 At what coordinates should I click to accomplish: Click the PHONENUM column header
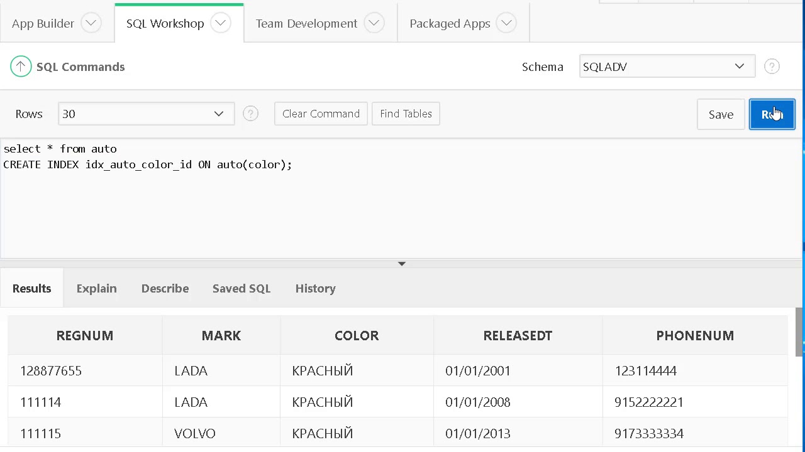695,335
